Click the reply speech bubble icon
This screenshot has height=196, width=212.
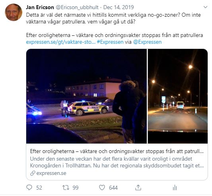[x=29, y=188]
